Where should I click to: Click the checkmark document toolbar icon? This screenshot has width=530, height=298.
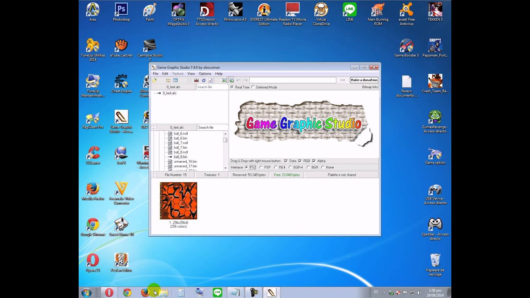pyautogui.click(x=210, y=80)
